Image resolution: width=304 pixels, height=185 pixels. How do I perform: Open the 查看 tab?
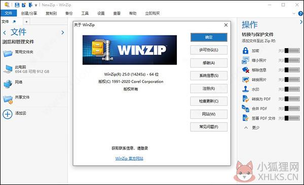coord(117,13)
